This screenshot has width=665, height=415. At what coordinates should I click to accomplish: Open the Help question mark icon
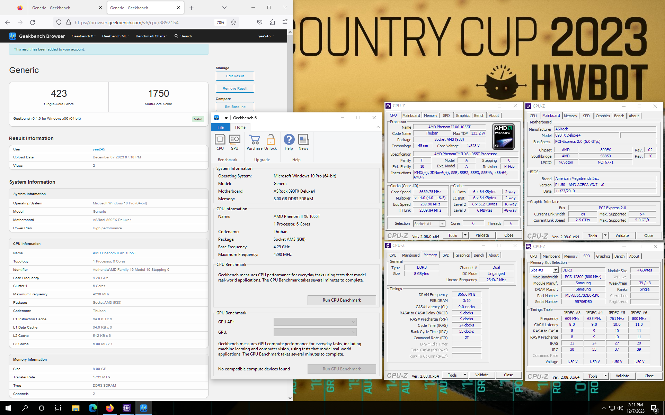coord(289,142)
